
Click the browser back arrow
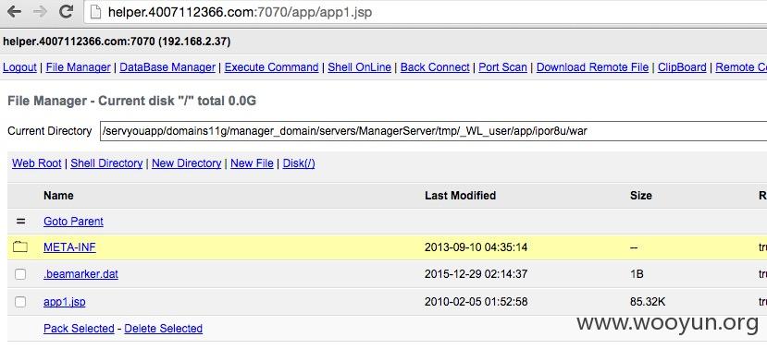(x=14, y=11)
